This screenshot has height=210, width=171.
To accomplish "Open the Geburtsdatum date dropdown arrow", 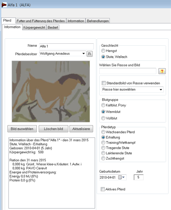I will [x=123, y=177].
